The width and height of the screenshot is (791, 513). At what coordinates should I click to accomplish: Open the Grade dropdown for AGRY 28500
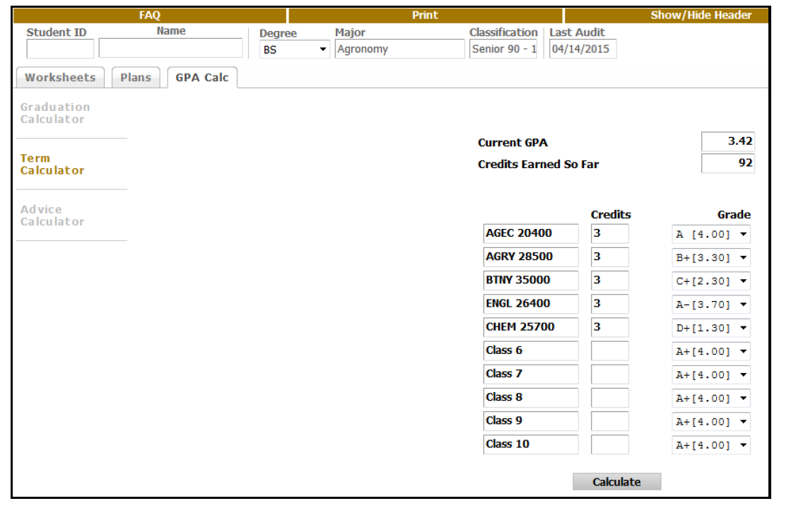click(x=710, y=257)
